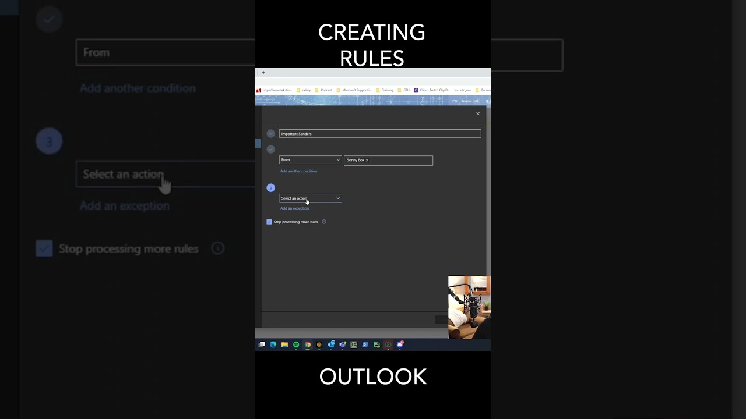Image resolution: width=746 pixels, height=419 pixels.
Task: Open the tek-tips bookmark
Action: pos(275,90)
